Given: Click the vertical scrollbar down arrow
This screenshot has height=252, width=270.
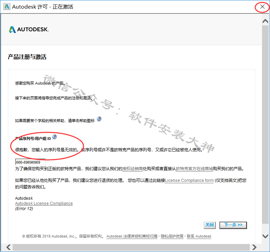Looking at the screenshot, I should pos(265,236).
